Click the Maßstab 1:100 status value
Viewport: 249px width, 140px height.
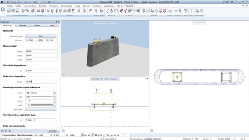coord(195,139)
